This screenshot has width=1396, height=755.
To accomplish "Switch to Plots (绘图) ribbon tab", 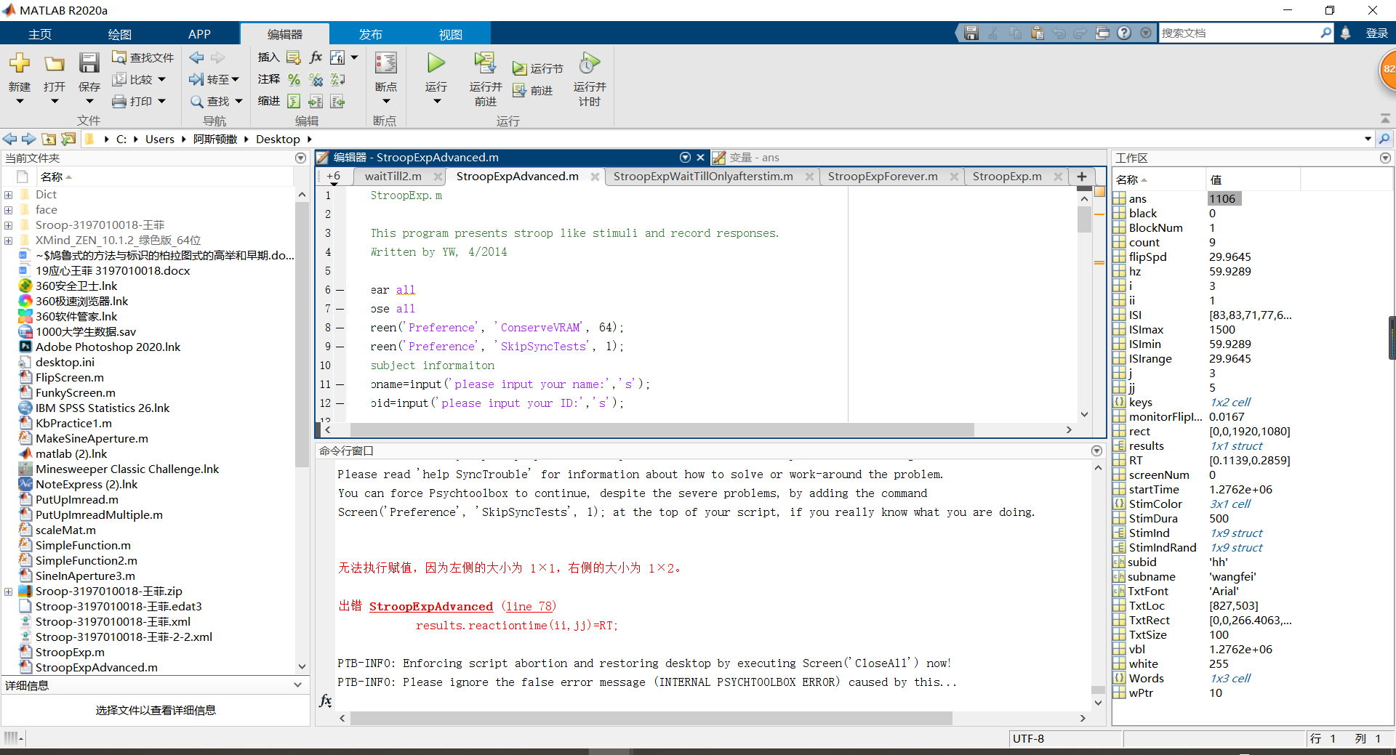I will (119, 34).
